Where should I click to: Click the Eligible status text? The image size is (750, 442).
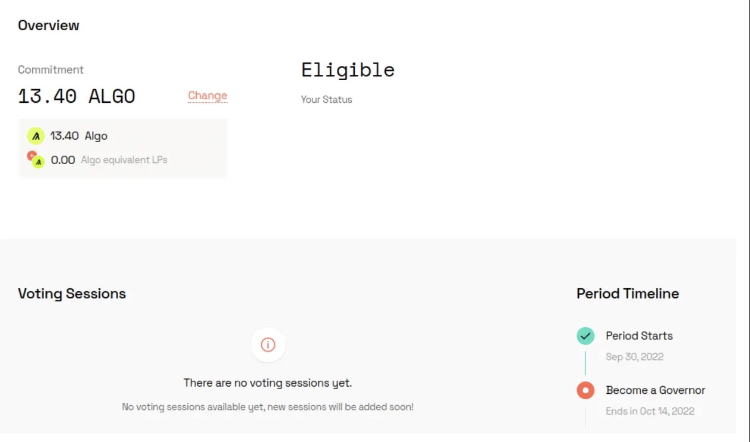point(348,70)
